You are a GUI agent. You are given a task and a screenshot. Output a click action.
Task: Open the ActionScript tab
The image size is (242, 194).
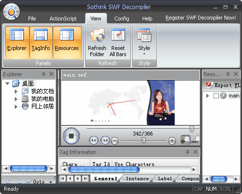(63, 19)
